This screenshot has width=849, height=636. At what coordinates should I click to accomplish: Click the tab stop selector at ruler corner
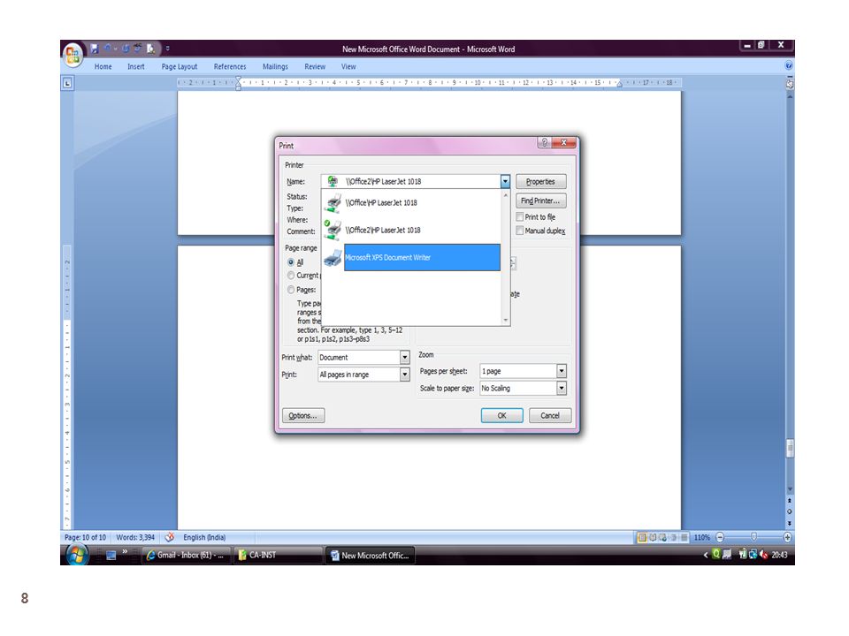[x=67, y=83]
